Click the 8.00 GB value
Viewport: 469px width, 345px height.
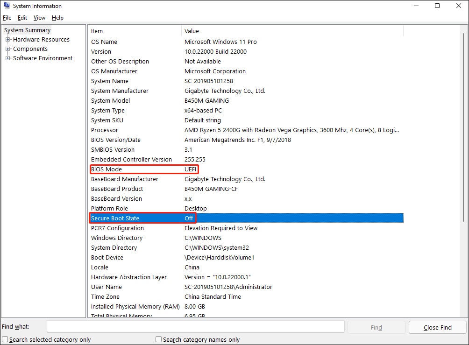(194, 306)
